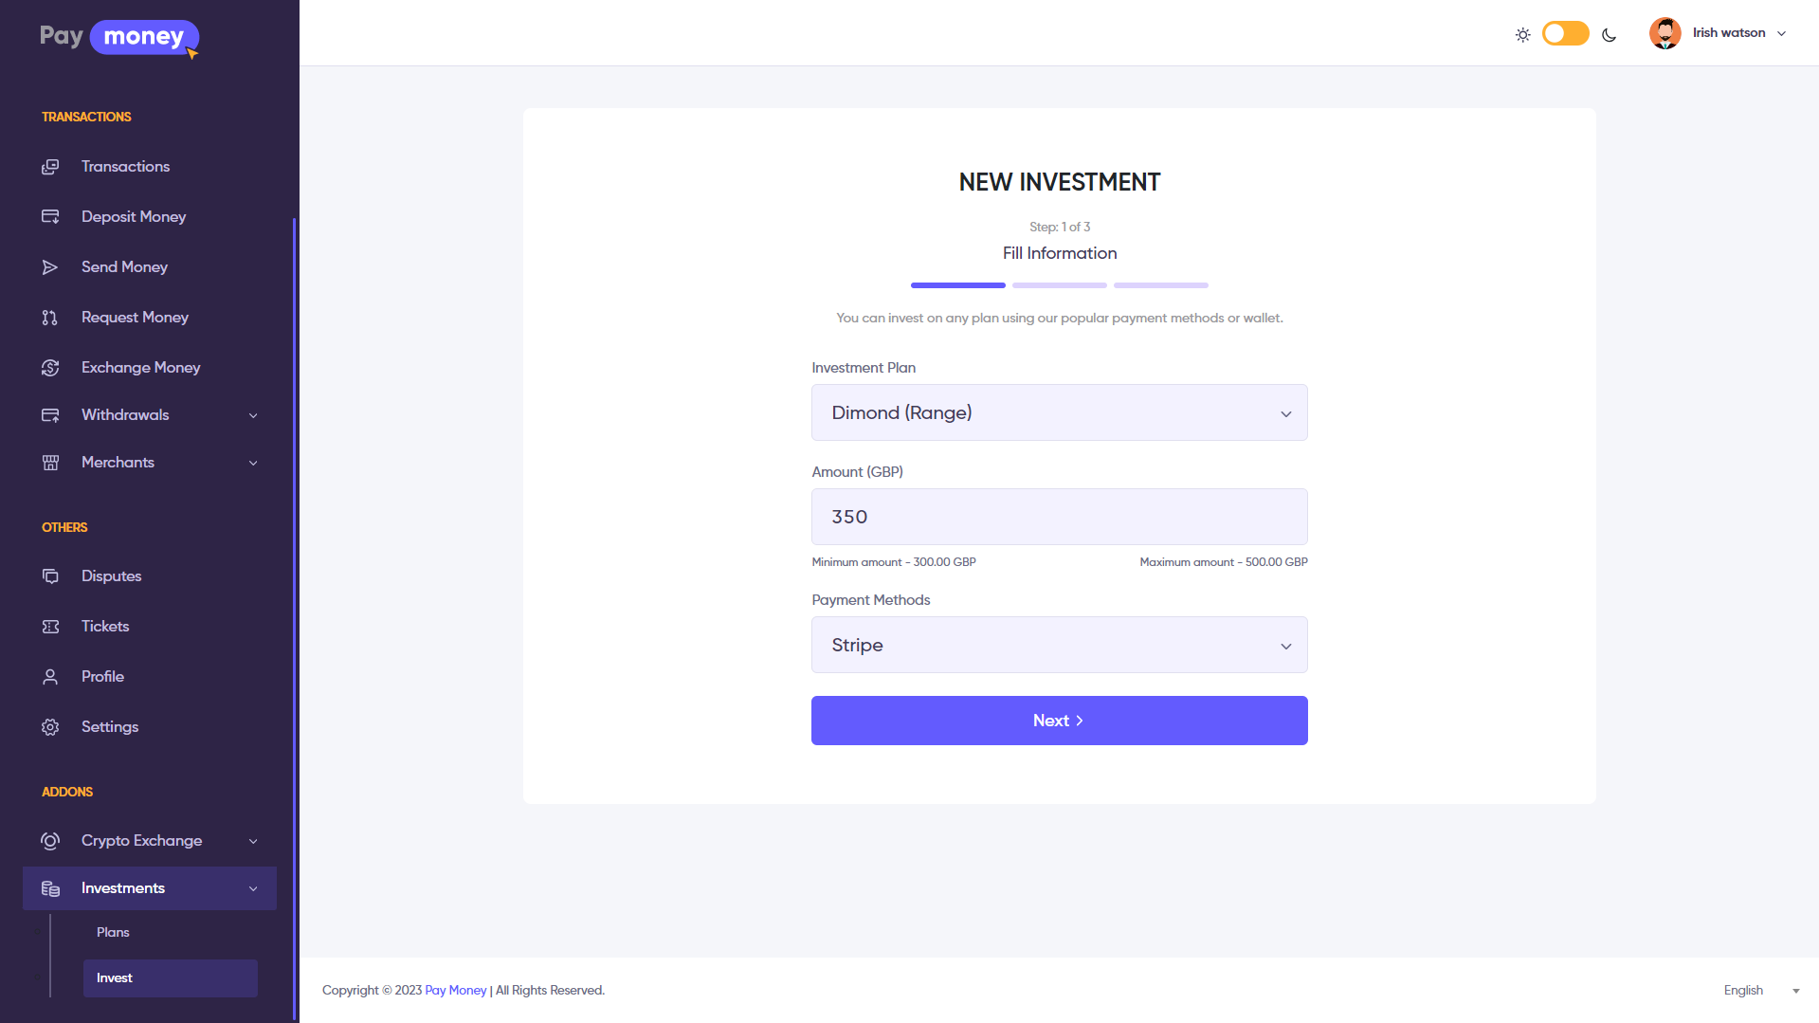This screenshot has height=1023, width=1819.
Task: Click the Transactions sidebar icon
Action: pyautogui.click(x=50, y=167)
